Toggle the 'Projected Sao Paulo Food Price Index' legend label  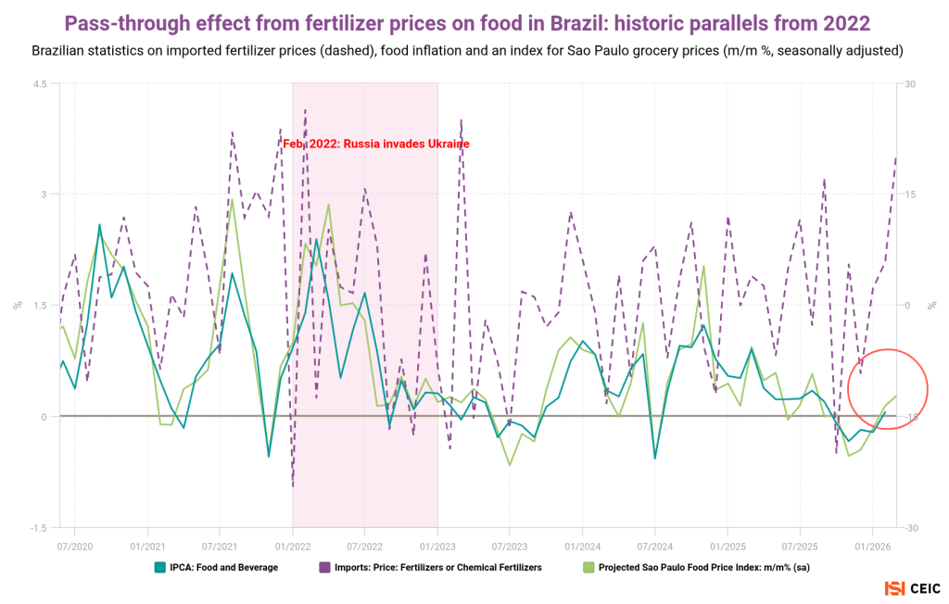(x=704, y=567)
